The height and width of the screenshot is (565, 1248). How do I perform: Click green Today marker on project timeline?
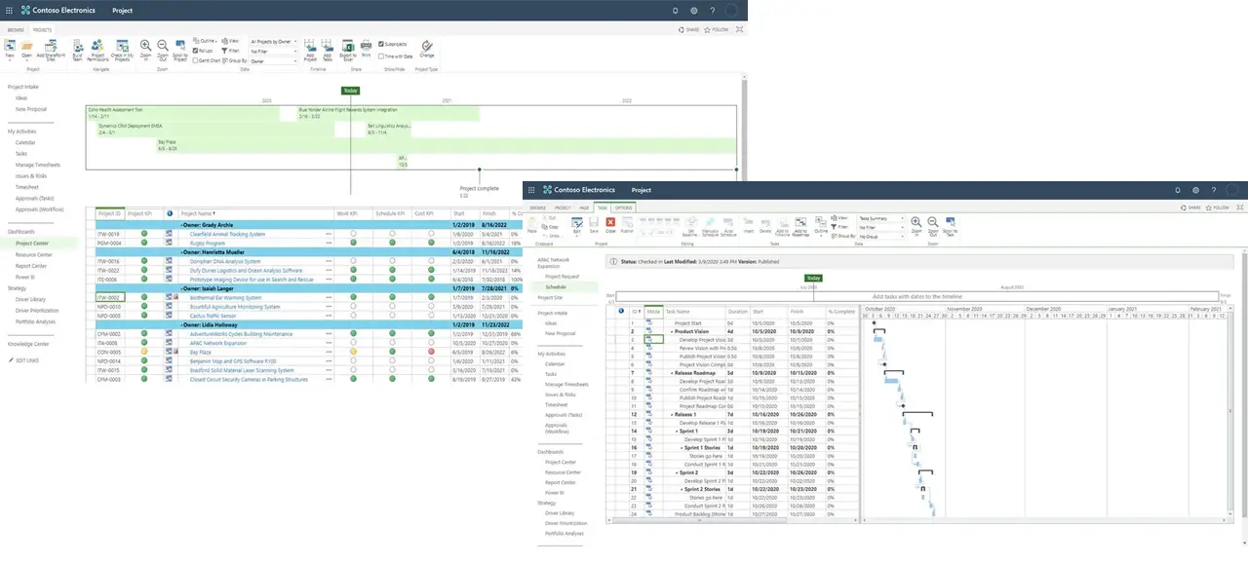pyautogui.click(x=350, y=91)
